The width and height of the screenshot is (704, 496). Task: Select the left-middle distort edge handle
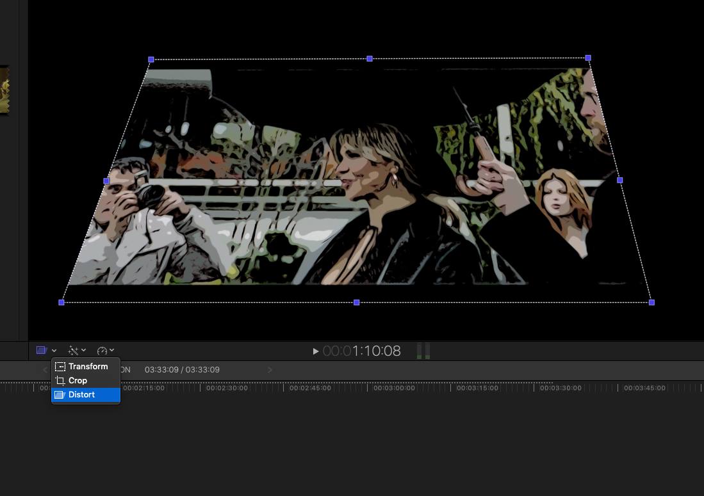click(x=106, y=180)
